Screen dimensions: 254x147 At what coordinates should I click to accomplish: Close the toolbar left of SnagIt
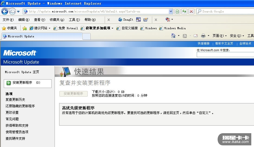pyautogui.click(x=109, y=20)
